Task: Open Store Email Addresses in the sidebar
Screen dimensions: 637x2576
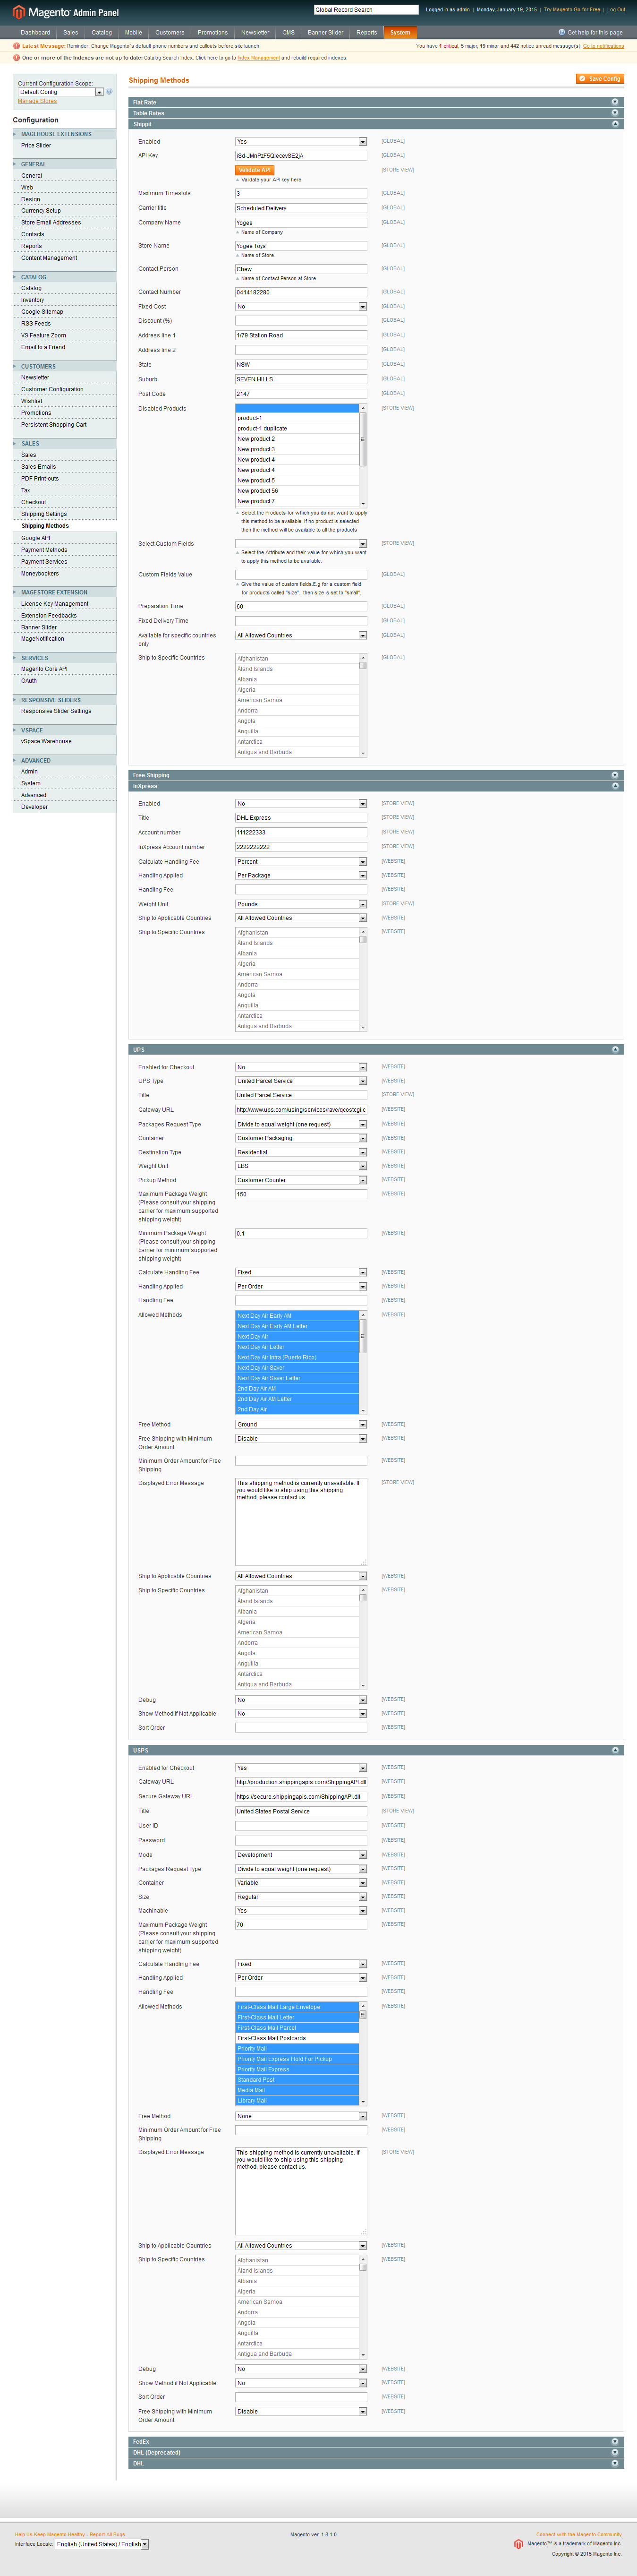Action: tap(51, 223)
